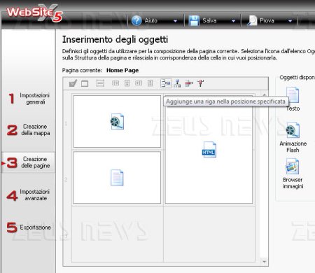The image size is (315, 273).
Task: Click the greyed pencil-checkmark toolbar icon
Action: [x=73, y=83]
